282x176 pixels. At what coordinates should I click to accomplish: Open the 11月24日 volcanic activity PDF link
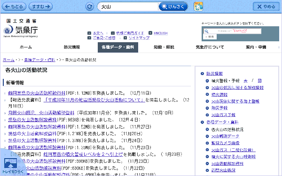32,140
